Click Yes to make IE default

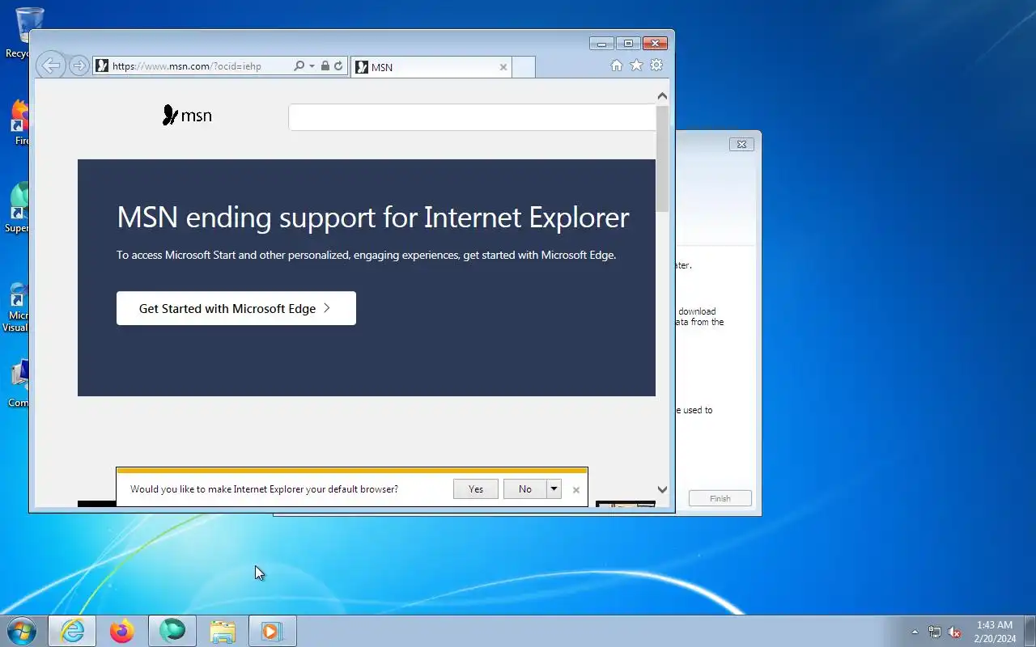(x=476, y=488)
